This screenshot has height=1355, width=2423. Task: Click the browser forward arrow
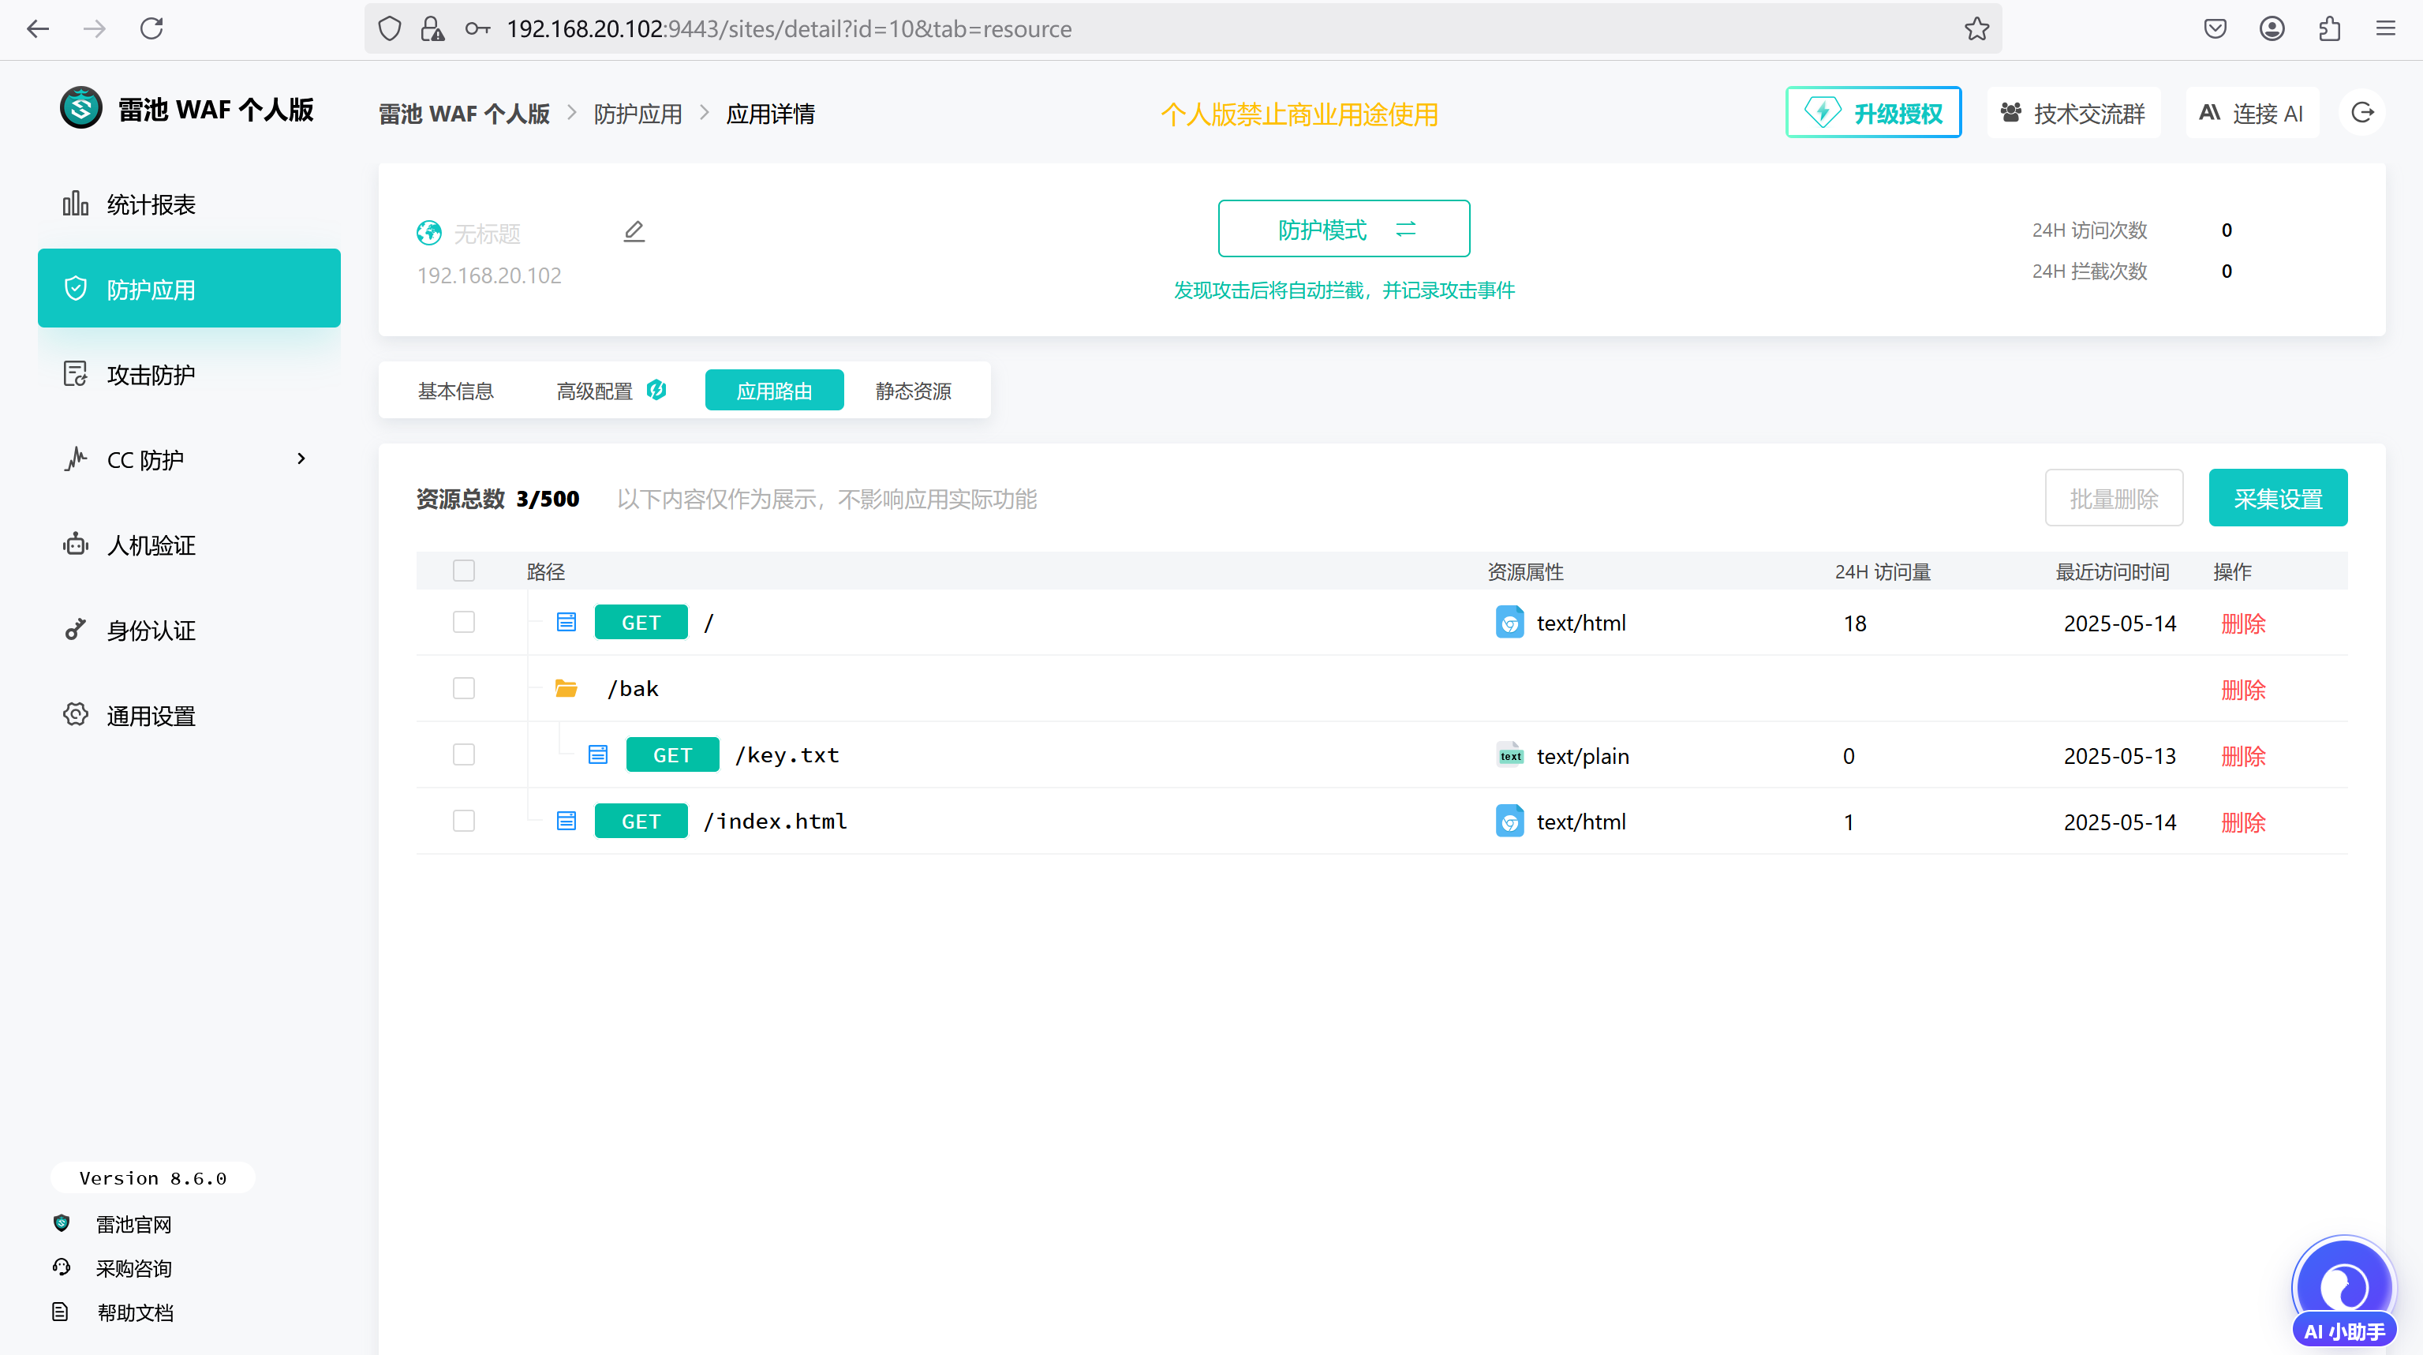pyautogui.click(x=94, y=28)
